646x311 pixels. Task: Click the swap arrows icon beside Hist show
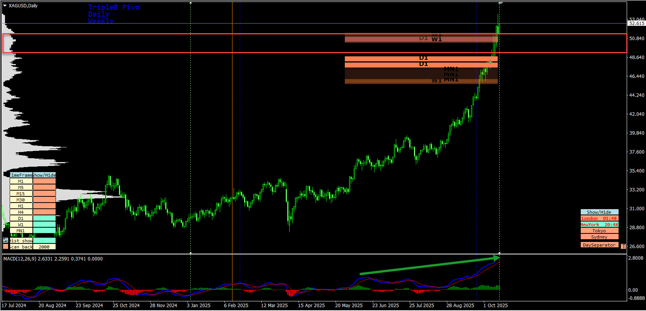click(5, 240)
